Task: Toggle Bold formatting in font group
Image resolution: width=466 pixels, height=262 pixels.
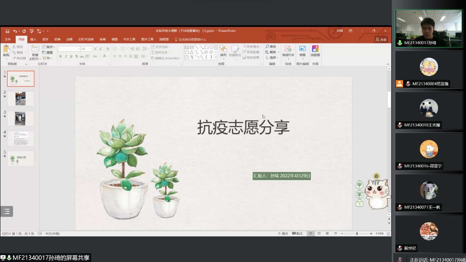Action: (60, 56)
